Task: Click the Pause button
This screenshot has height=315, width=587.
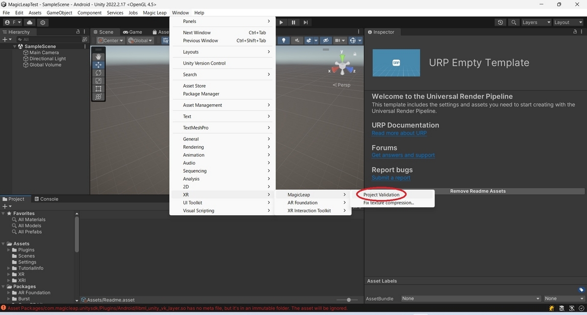Action: (x=293, y=22)
